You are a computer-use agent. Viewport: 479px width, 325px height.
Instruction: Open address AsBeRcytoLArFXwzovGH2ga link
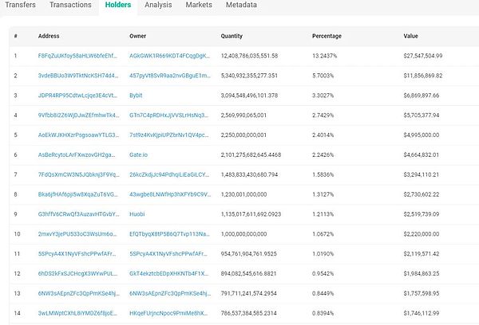point(77,155)
